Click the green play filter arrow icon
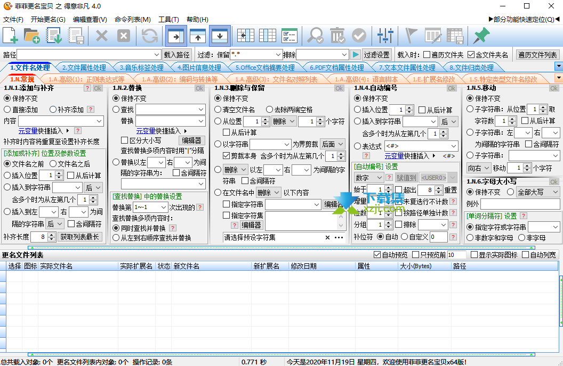This screenshot has height=366, width=563. click(355, 54)
